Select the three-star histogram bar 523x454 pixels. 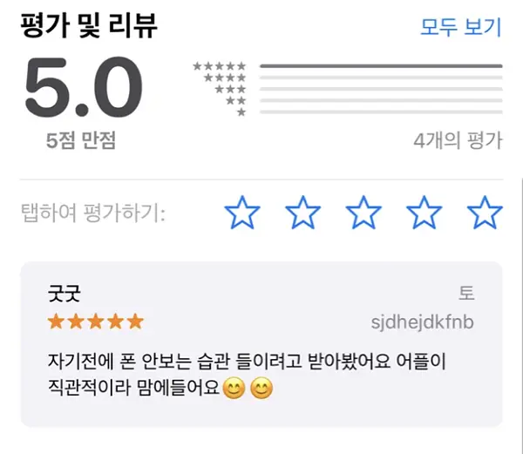tap(381, 89)
